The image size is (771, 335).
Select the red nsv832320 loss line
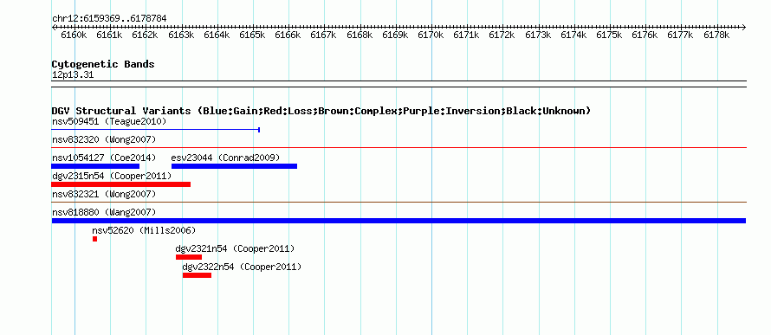click(398, 147)
